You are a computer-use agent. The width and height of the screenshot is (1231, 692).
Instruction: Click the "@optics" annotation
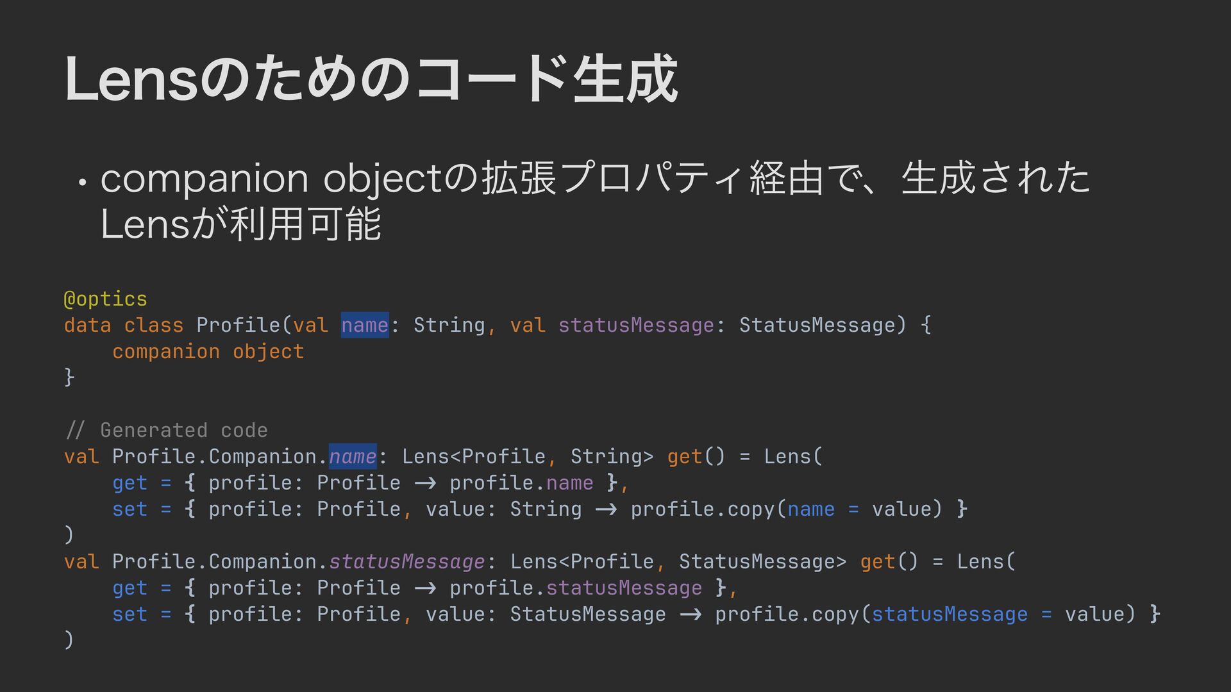106,299
